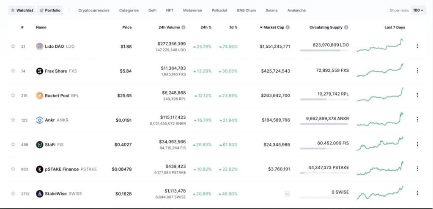The image size is (433, 209).
Task: Switch to Solana tab
Action: click(x=271, y=10)
